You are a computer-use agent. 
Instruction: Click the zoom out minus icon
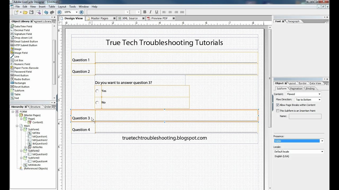click(x=59, y=12)
